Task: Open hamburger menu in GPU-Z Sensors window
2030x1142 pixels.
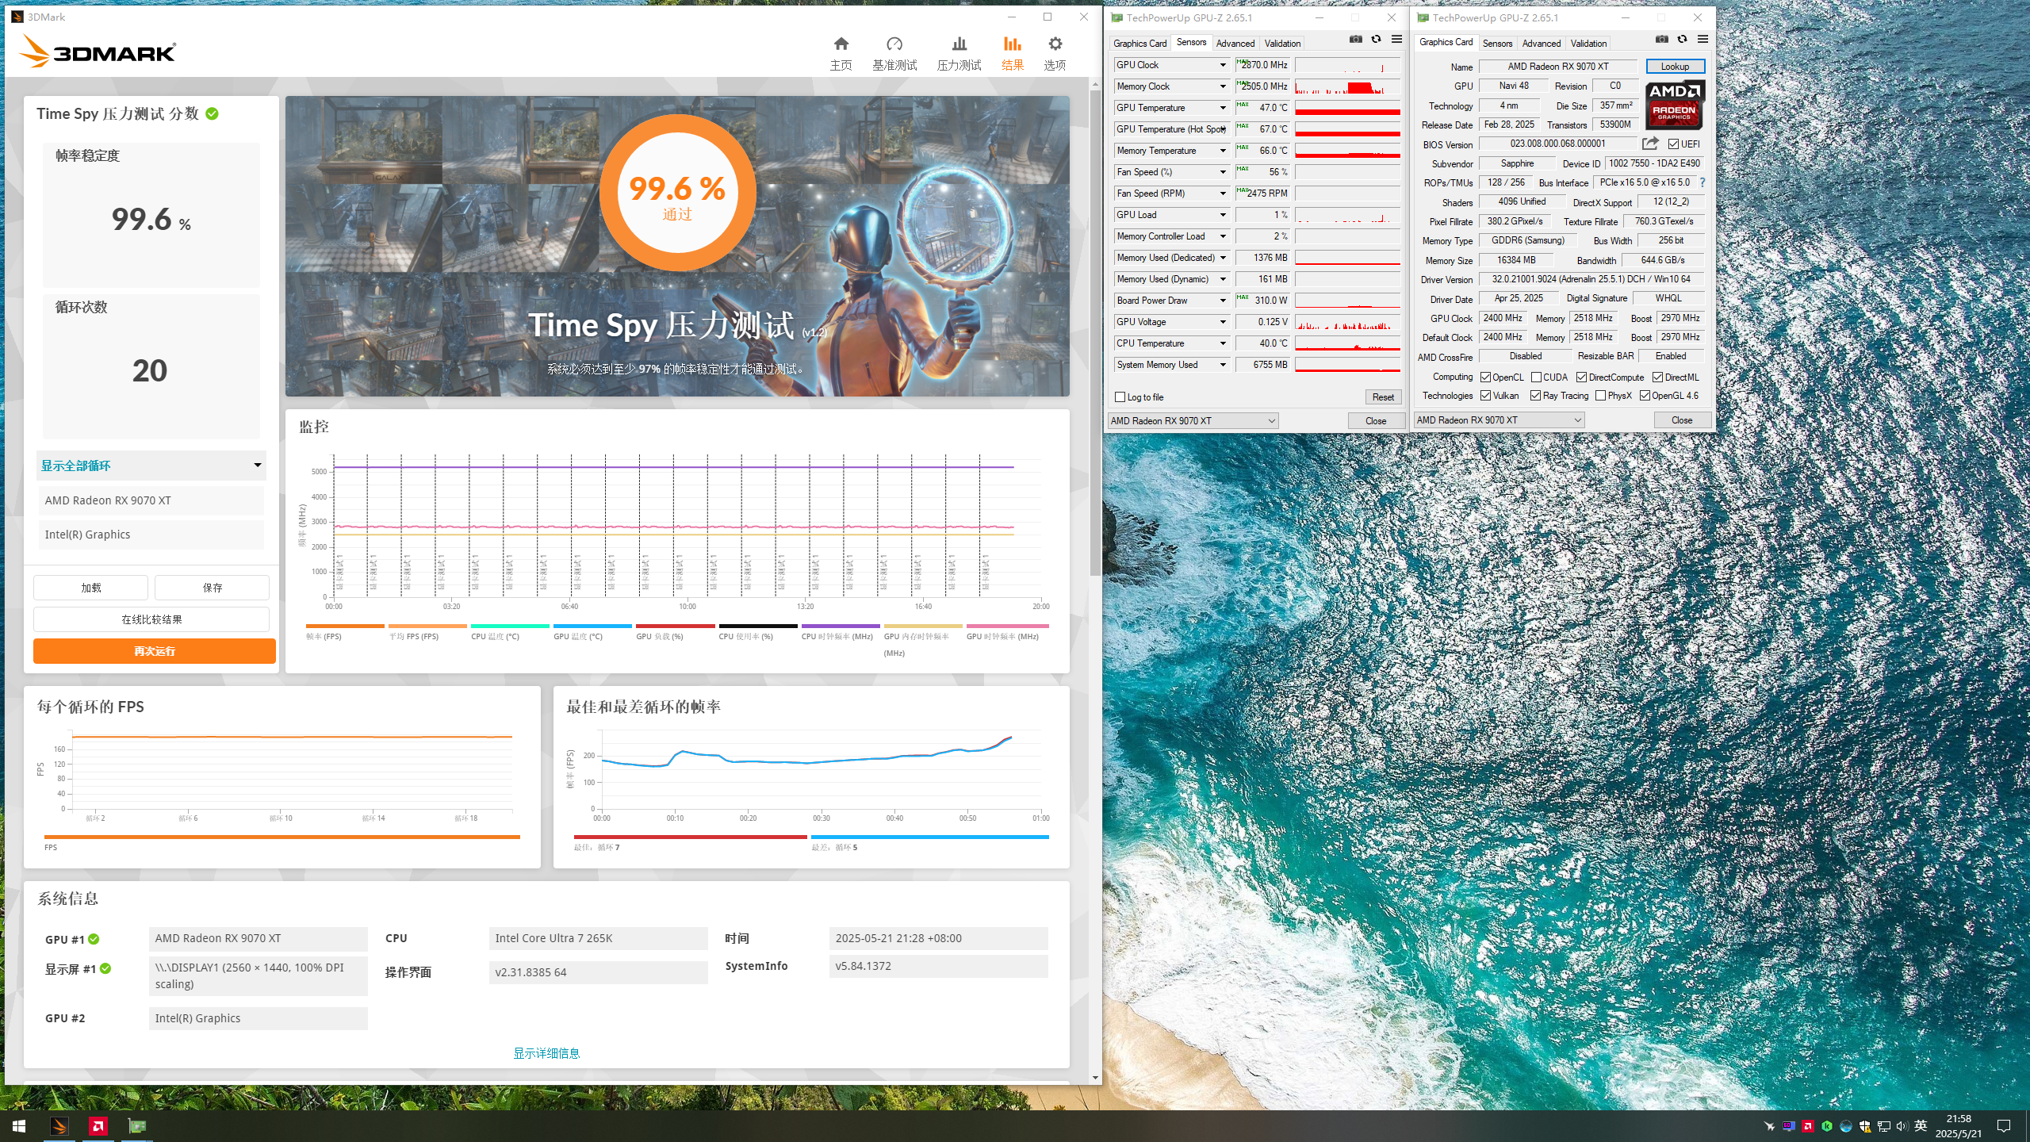Action: pyautogui.click(x=1396, y=40)
